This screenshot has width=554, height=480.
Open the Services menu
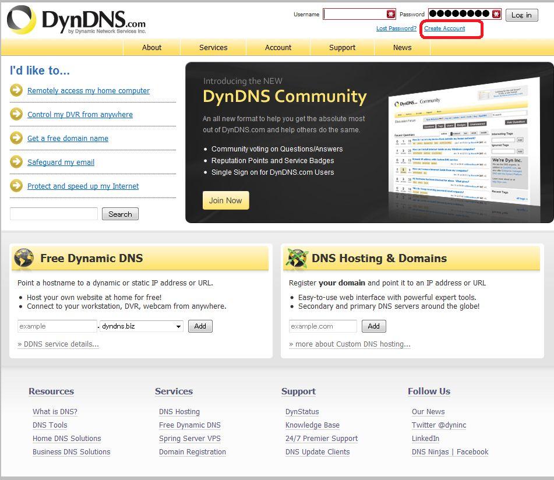(213, 47)
